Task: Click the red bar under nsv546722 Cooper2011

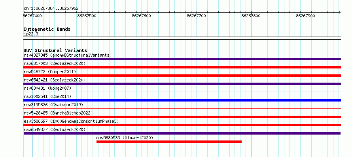Action: point(182,76)
